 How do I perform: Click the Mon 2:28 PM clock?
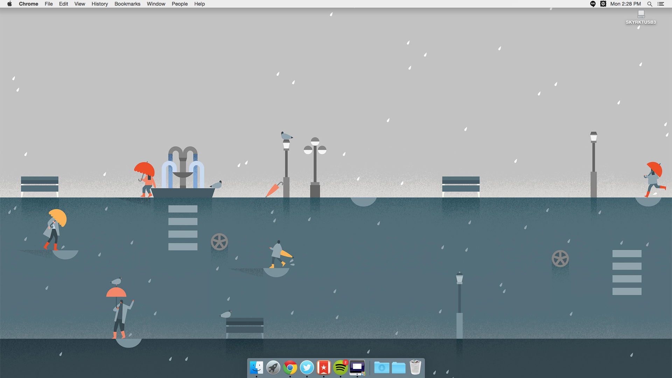pyautogui.click(x=625, y=4)
